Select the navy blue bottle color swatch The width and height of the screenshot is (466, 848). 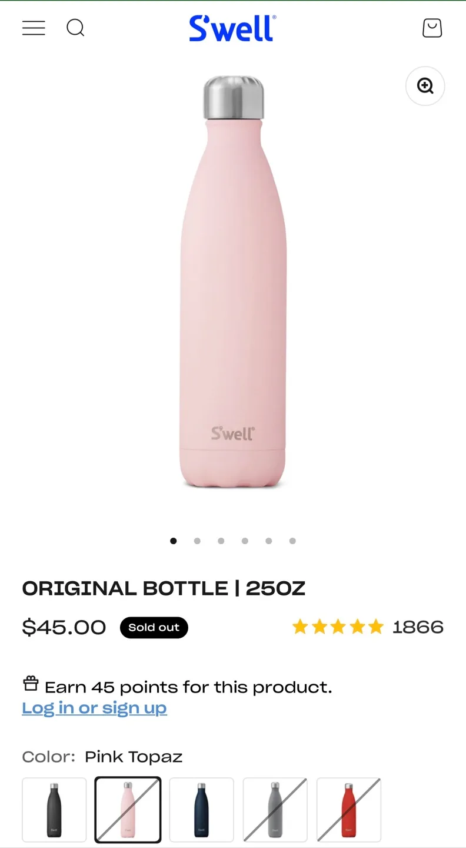pos(201,809)
